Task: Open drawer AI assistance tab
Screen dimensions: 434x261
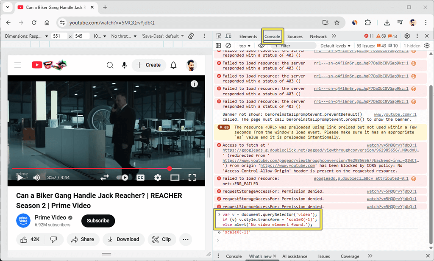Action: tap(295, 256)
